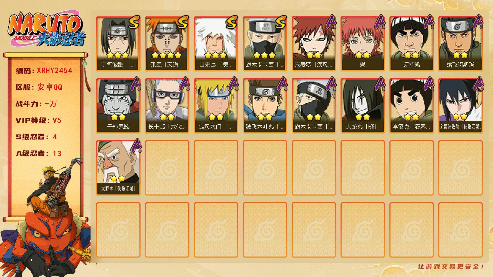Viewport: 493px width, 277px height.
Task: Open the 蝎 ninja card
Action: (363, 44)
